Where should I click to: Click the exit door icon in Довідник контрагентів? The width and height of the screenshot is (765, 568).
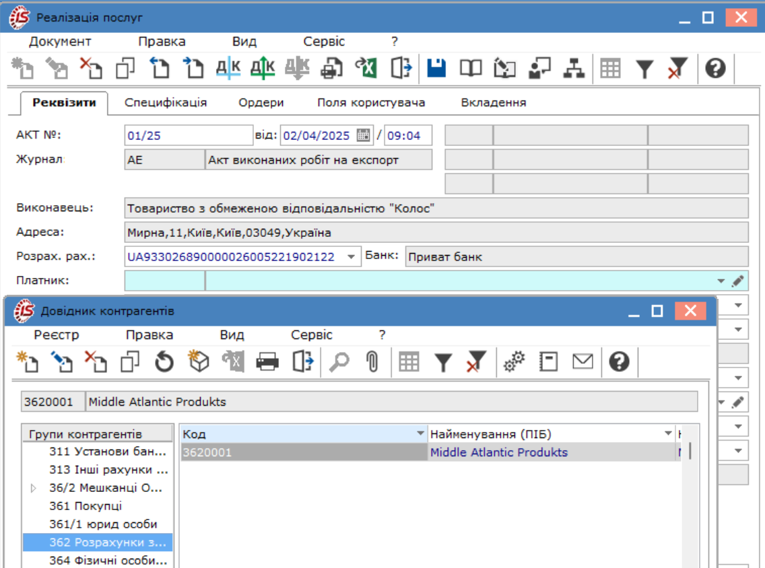click(302, 362)
